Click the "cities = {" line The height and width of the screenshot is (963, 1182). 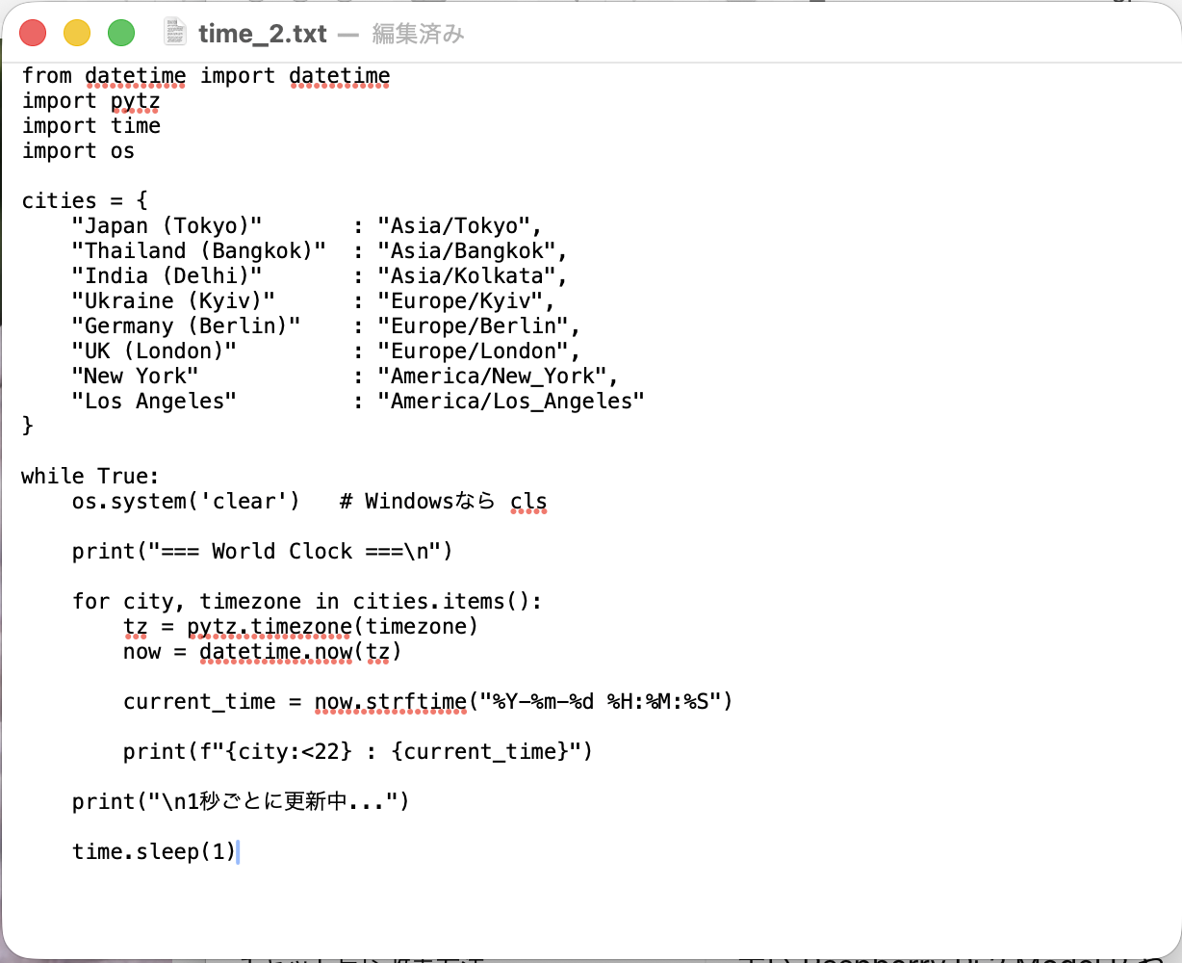coord(85,201)
